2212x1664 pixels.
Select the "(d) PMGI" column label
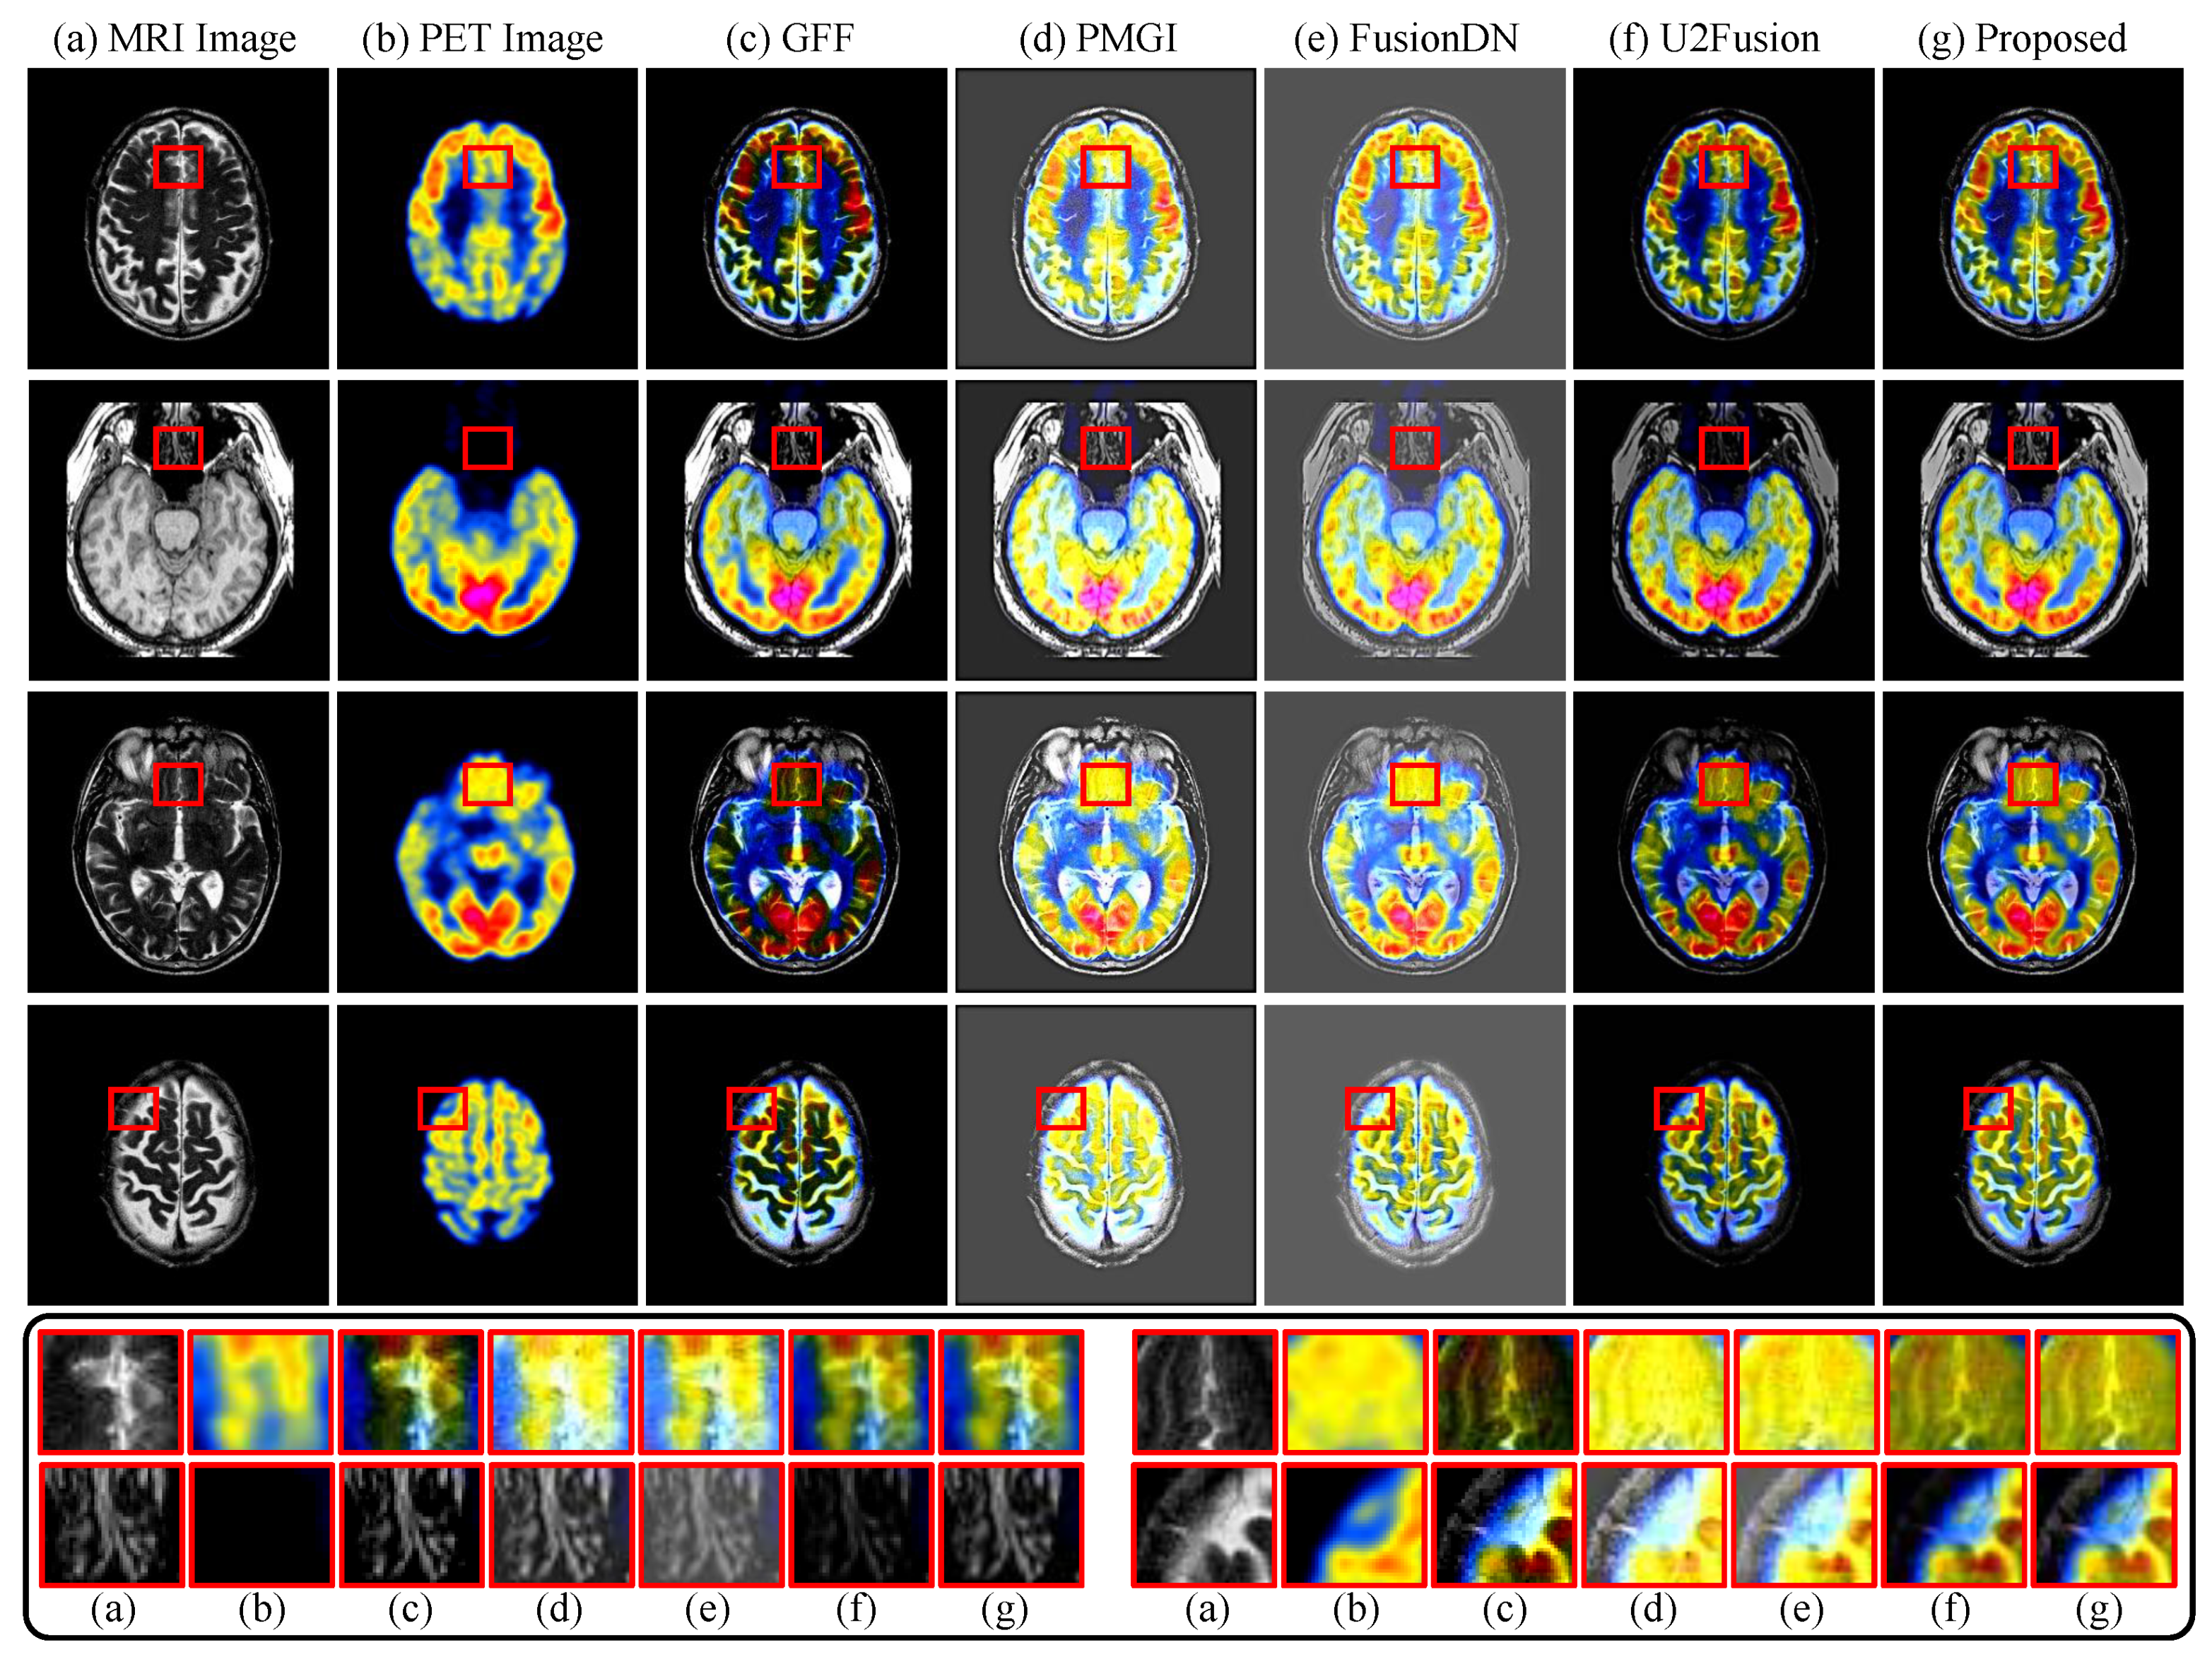click(x=1098, y=38)
